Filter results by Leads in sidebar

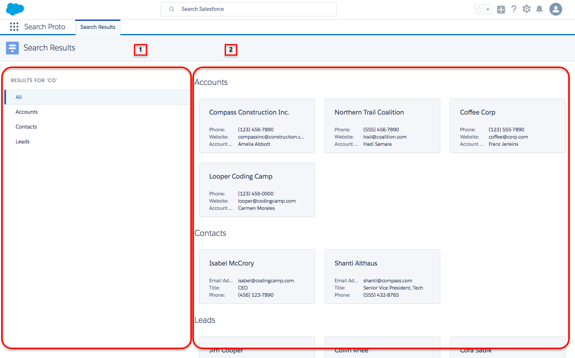(97, 141)
